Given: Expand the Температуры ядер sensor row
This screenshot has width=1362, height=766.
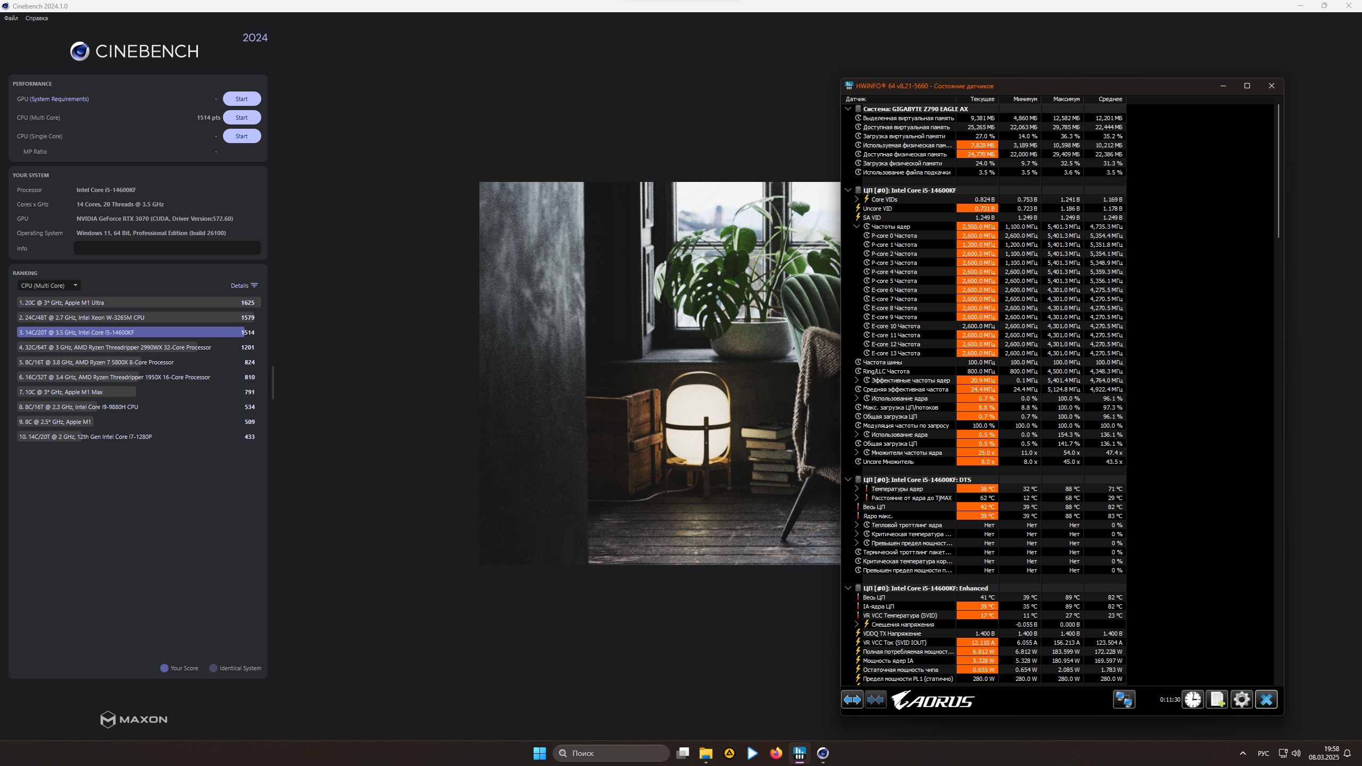Looking at the screenshot, I should pos(857,489).
